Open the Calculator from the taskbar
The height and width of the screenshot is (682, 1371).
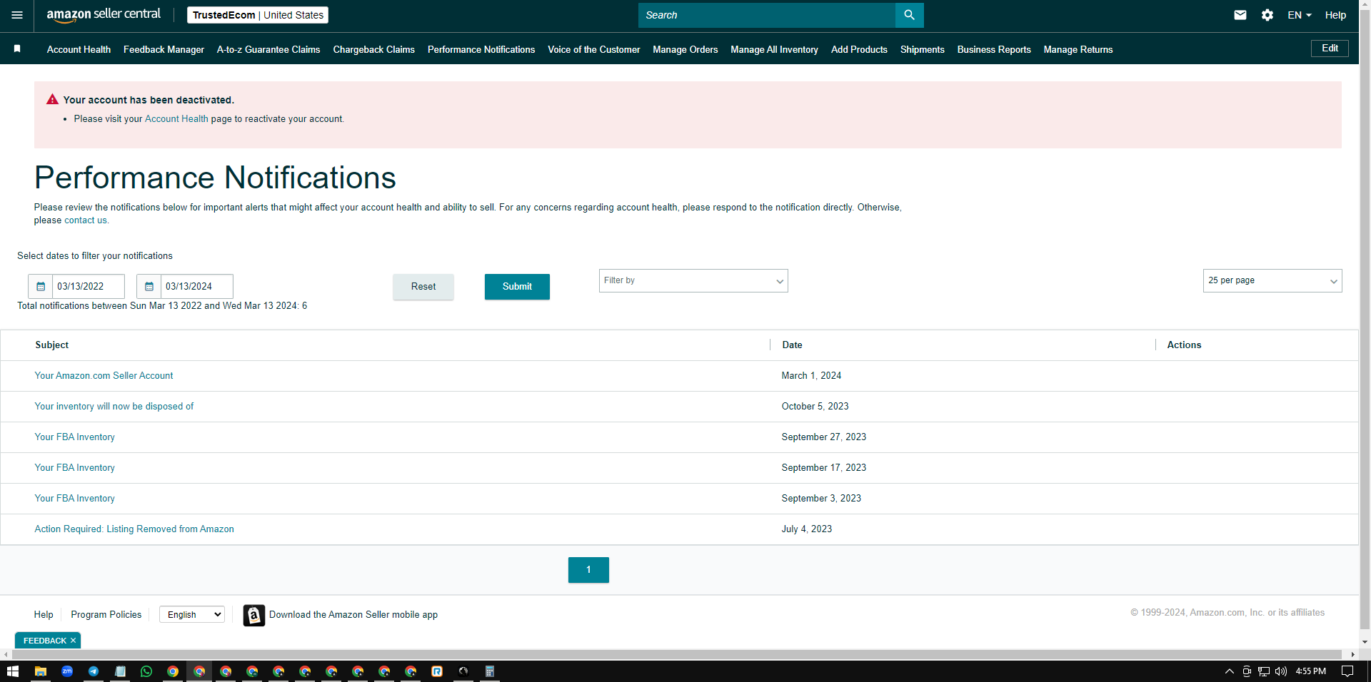[490, 671]
